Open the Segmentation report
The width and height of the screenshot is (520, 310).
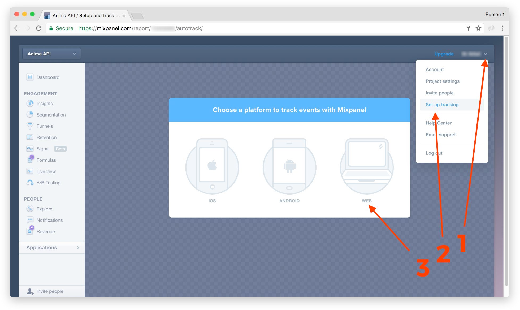click(51, 115)
